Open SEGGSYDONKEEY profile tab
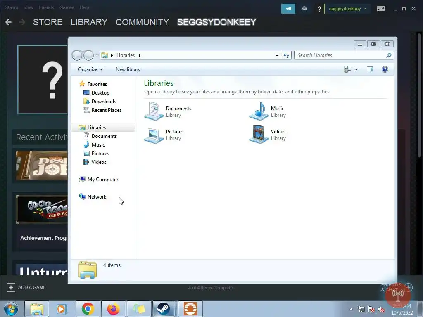 (x=216, y=22)
